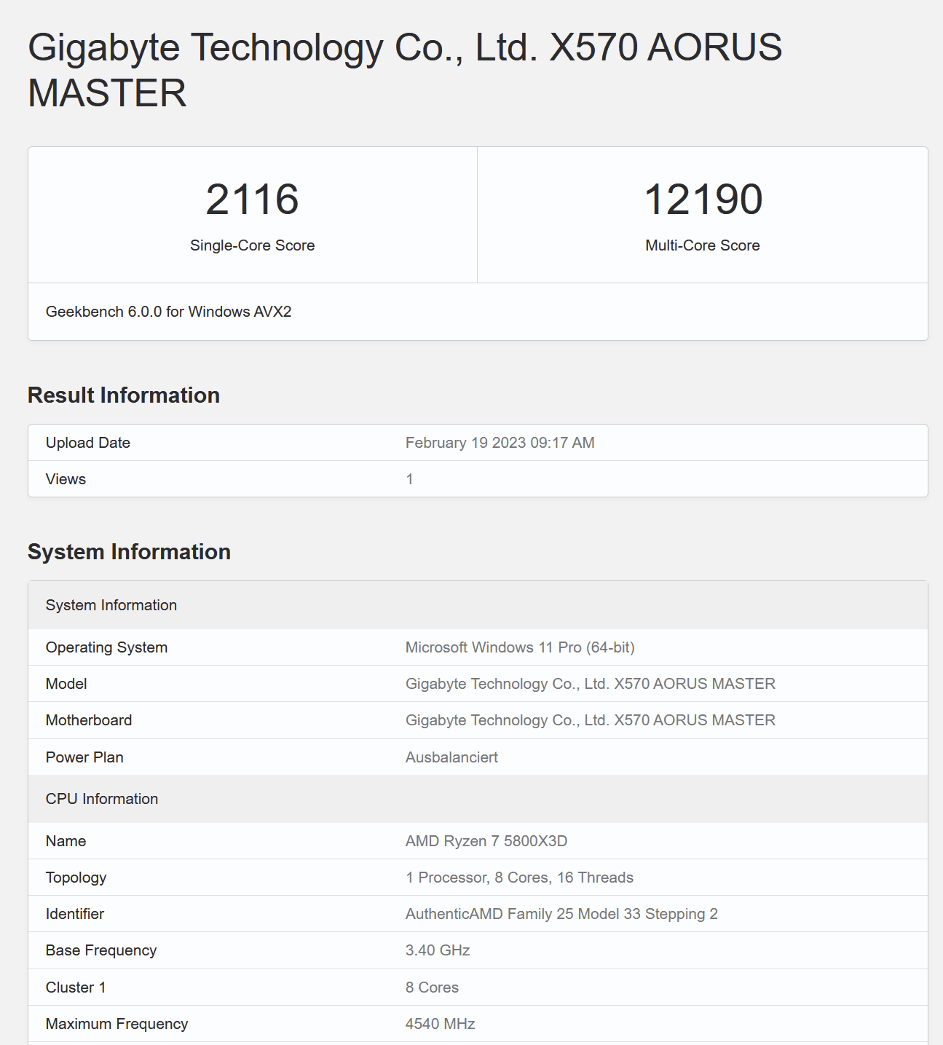Click the "Base Frequency" row label
The height and width of the screenshot is (1045, 943).
pyautogui.click(x=101, y=950)
